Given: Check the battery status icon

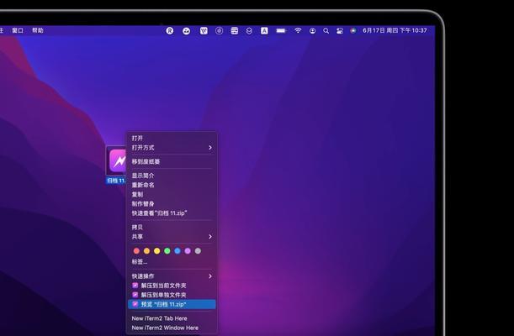Looking at the screenshot, I should [x=281, y=31].
